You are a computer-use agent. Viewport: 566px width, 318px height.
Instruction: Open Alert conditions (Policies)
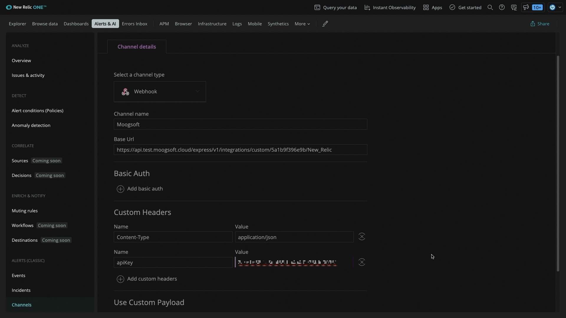pos(37,111)
